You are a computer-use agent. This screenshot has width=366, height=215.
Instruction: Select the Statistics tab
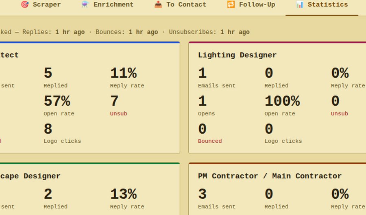322,4
